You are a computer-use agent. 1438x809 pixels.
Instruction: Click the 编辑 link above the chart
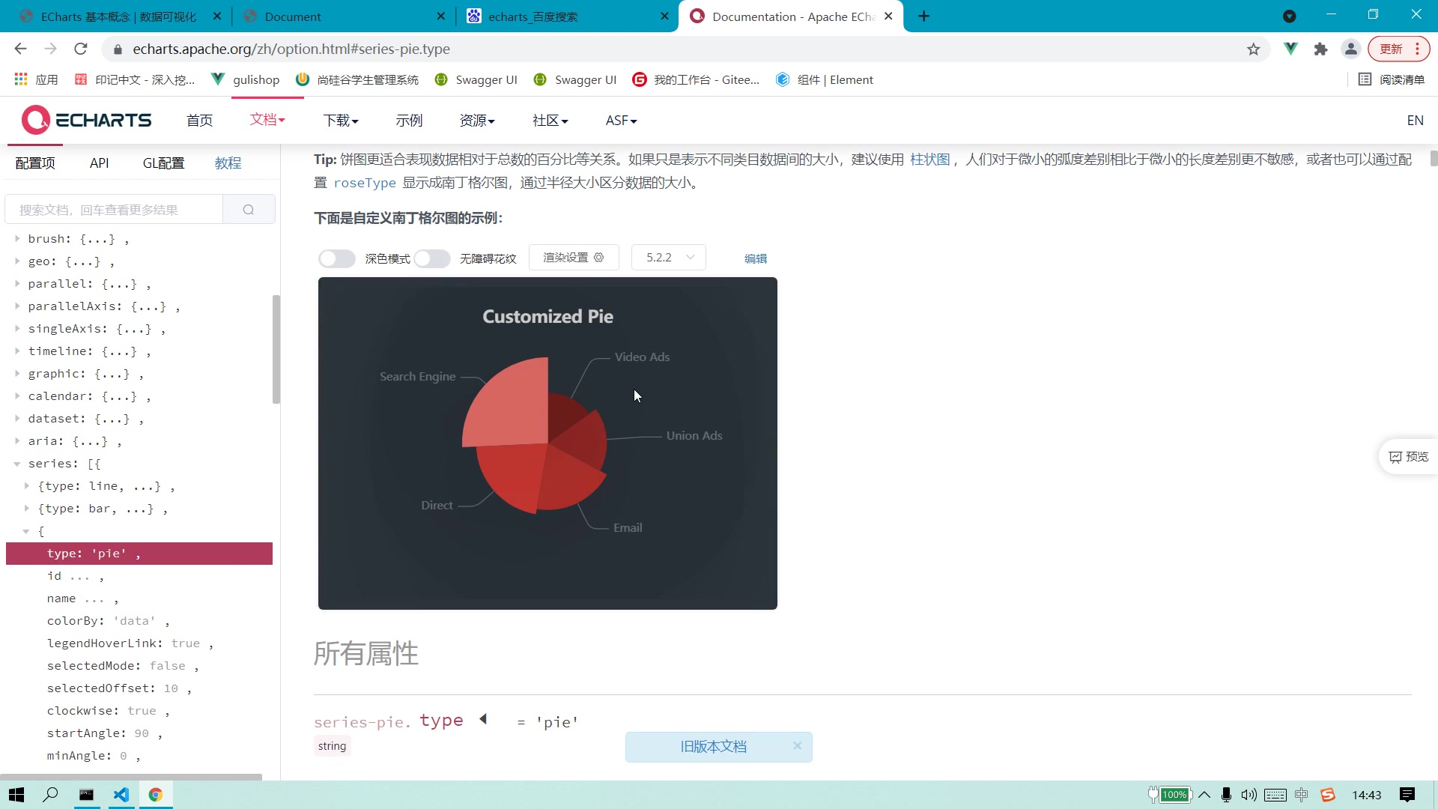pos(755,258)
